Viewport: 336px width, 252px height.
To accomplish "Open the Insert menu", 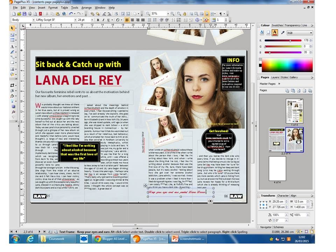I will (x=42, y=8).
